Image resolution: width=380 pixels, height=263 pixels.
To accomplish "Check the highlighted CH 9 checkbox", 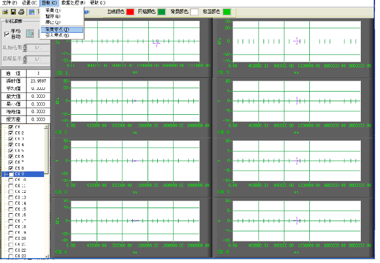I will pyautogui.click(x=11, y=174).
